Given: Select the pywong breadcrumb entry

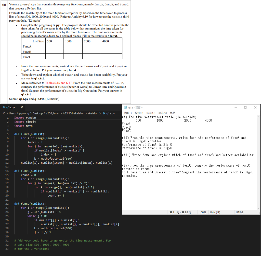Looking at the screenshot, I should pos(24,113).
